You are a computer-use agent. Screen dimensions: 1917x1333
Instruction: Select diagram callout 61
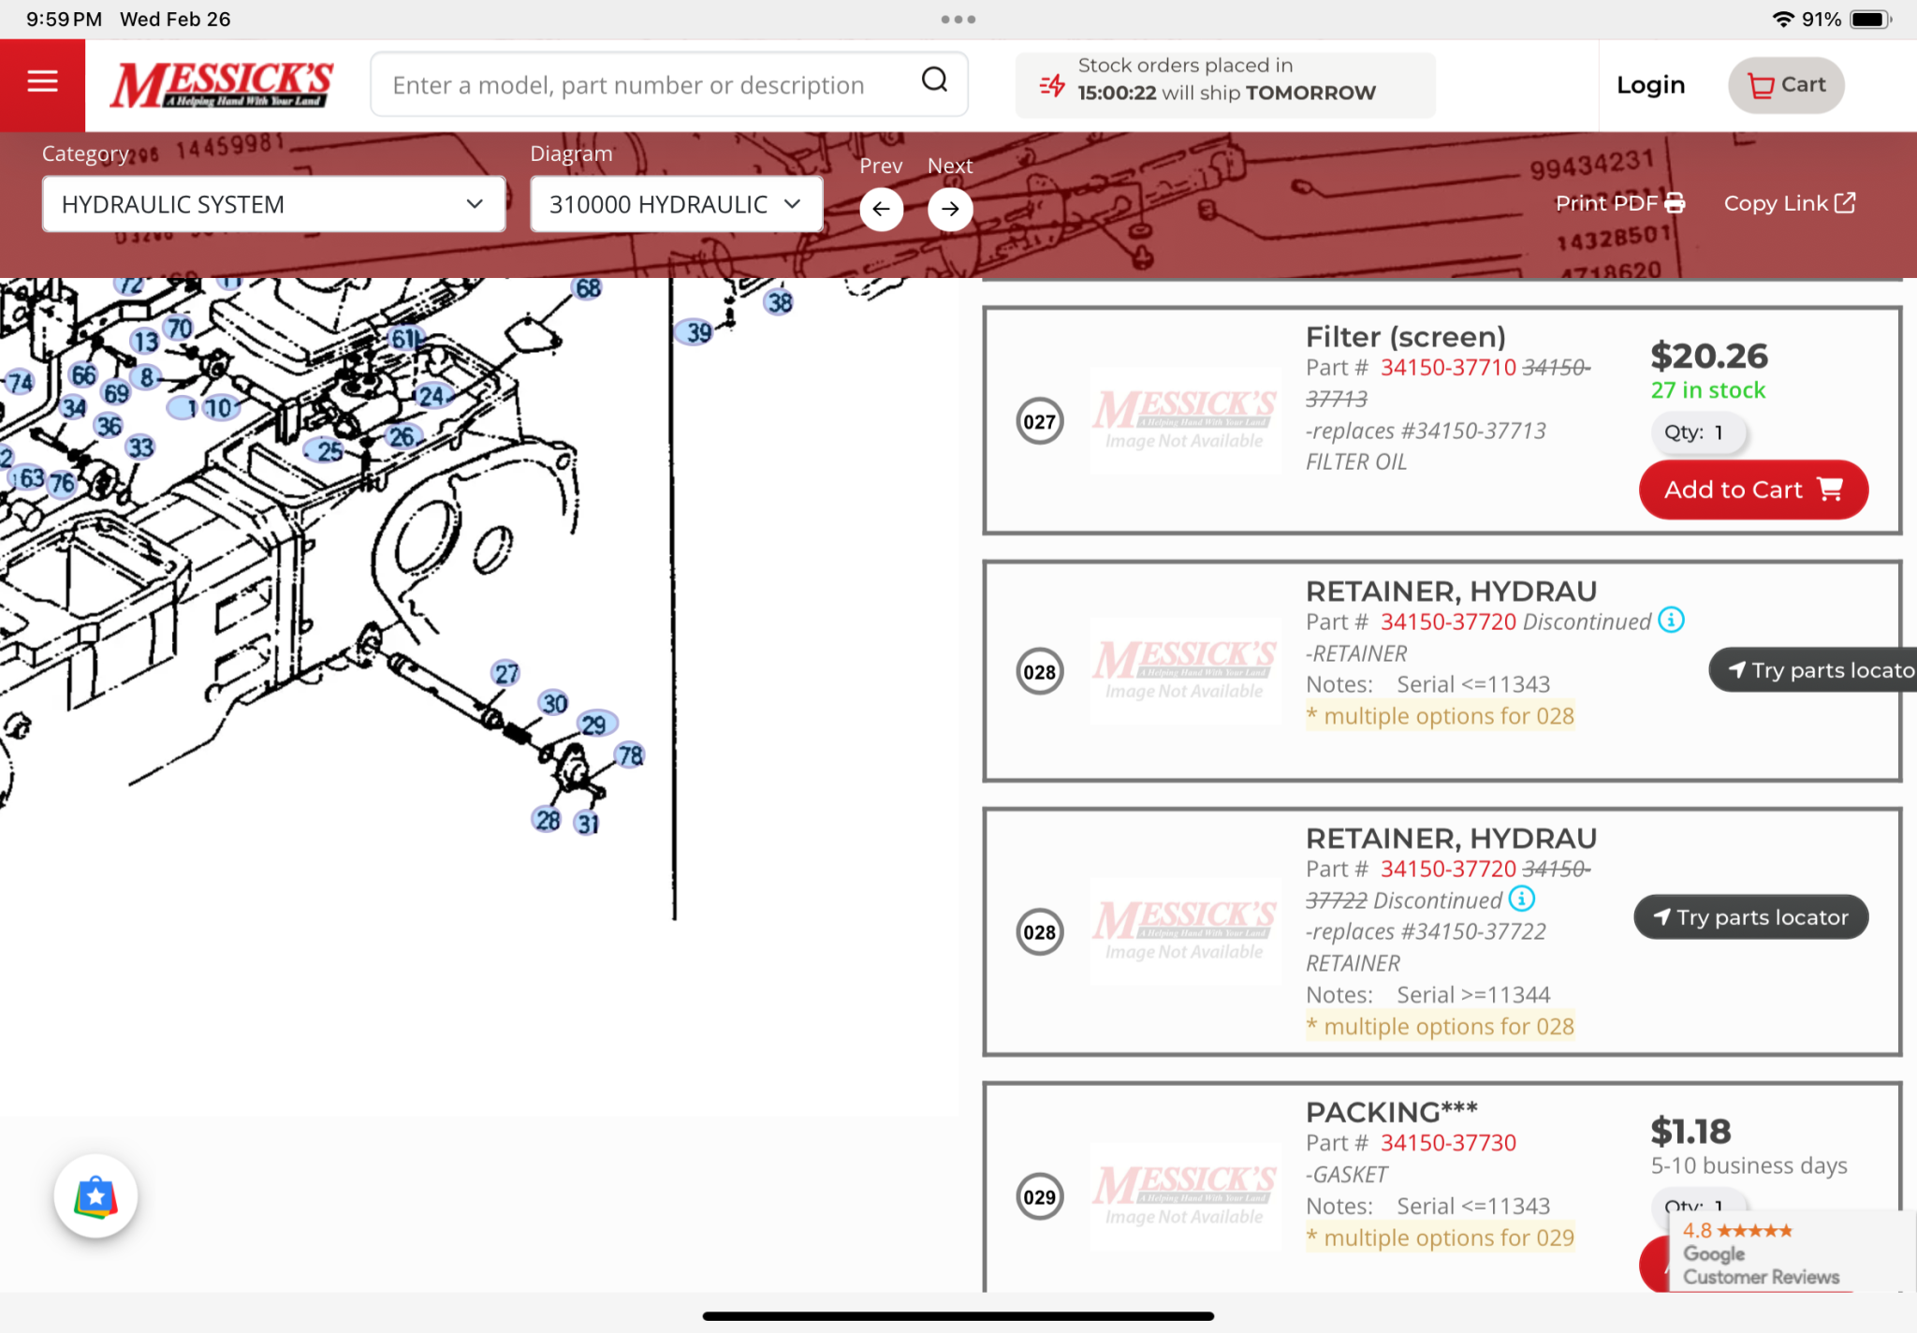(x=405, y=339)
